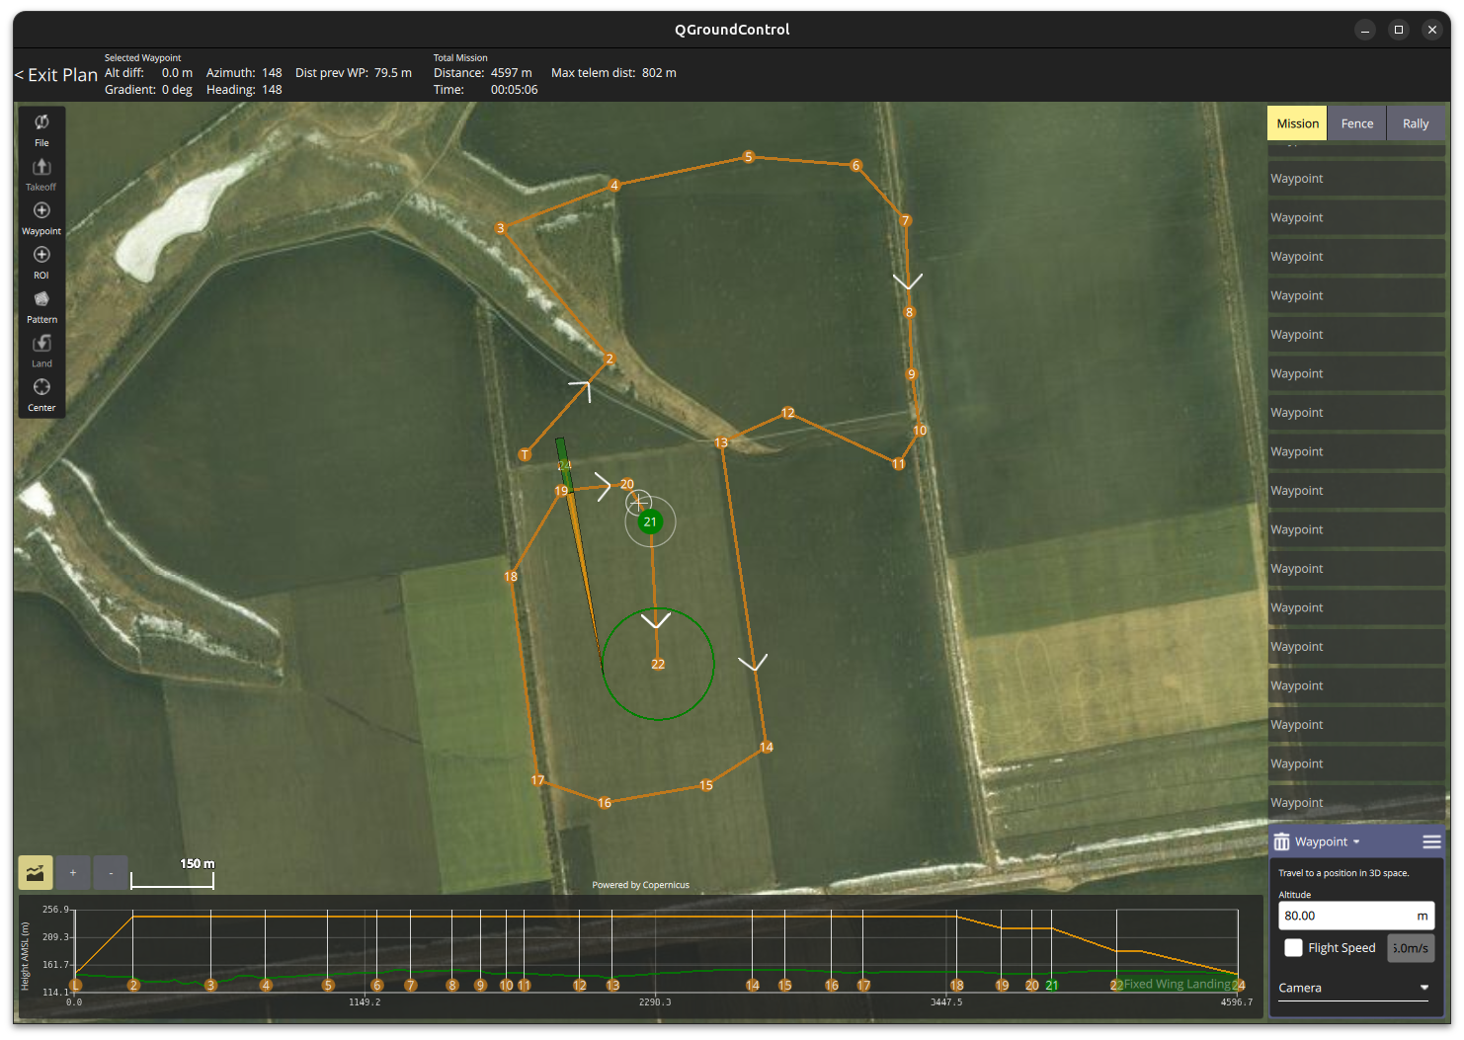Select waypoint 12 on the map
The width and height of the screenshot is (1464, 1040).
[787, 413]
